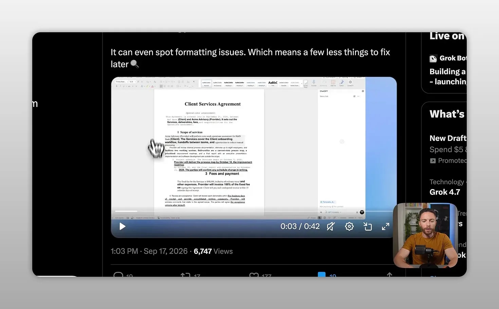This screenshot has width=499, height=309.
Task: Start a new chat with the compose icon
Action: (354, 96)
